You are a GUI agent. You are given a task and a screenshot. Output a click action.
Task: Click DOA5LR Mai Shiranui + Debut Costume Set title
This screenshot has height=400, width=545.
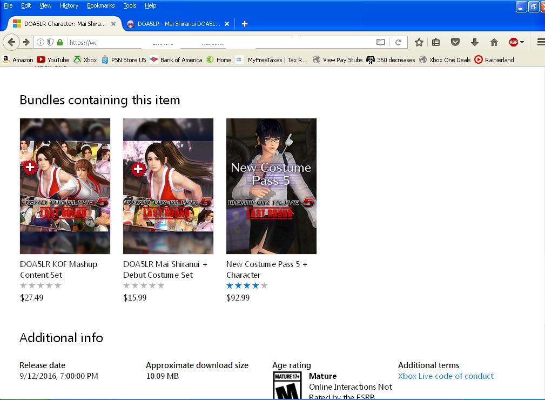[165, 270]
